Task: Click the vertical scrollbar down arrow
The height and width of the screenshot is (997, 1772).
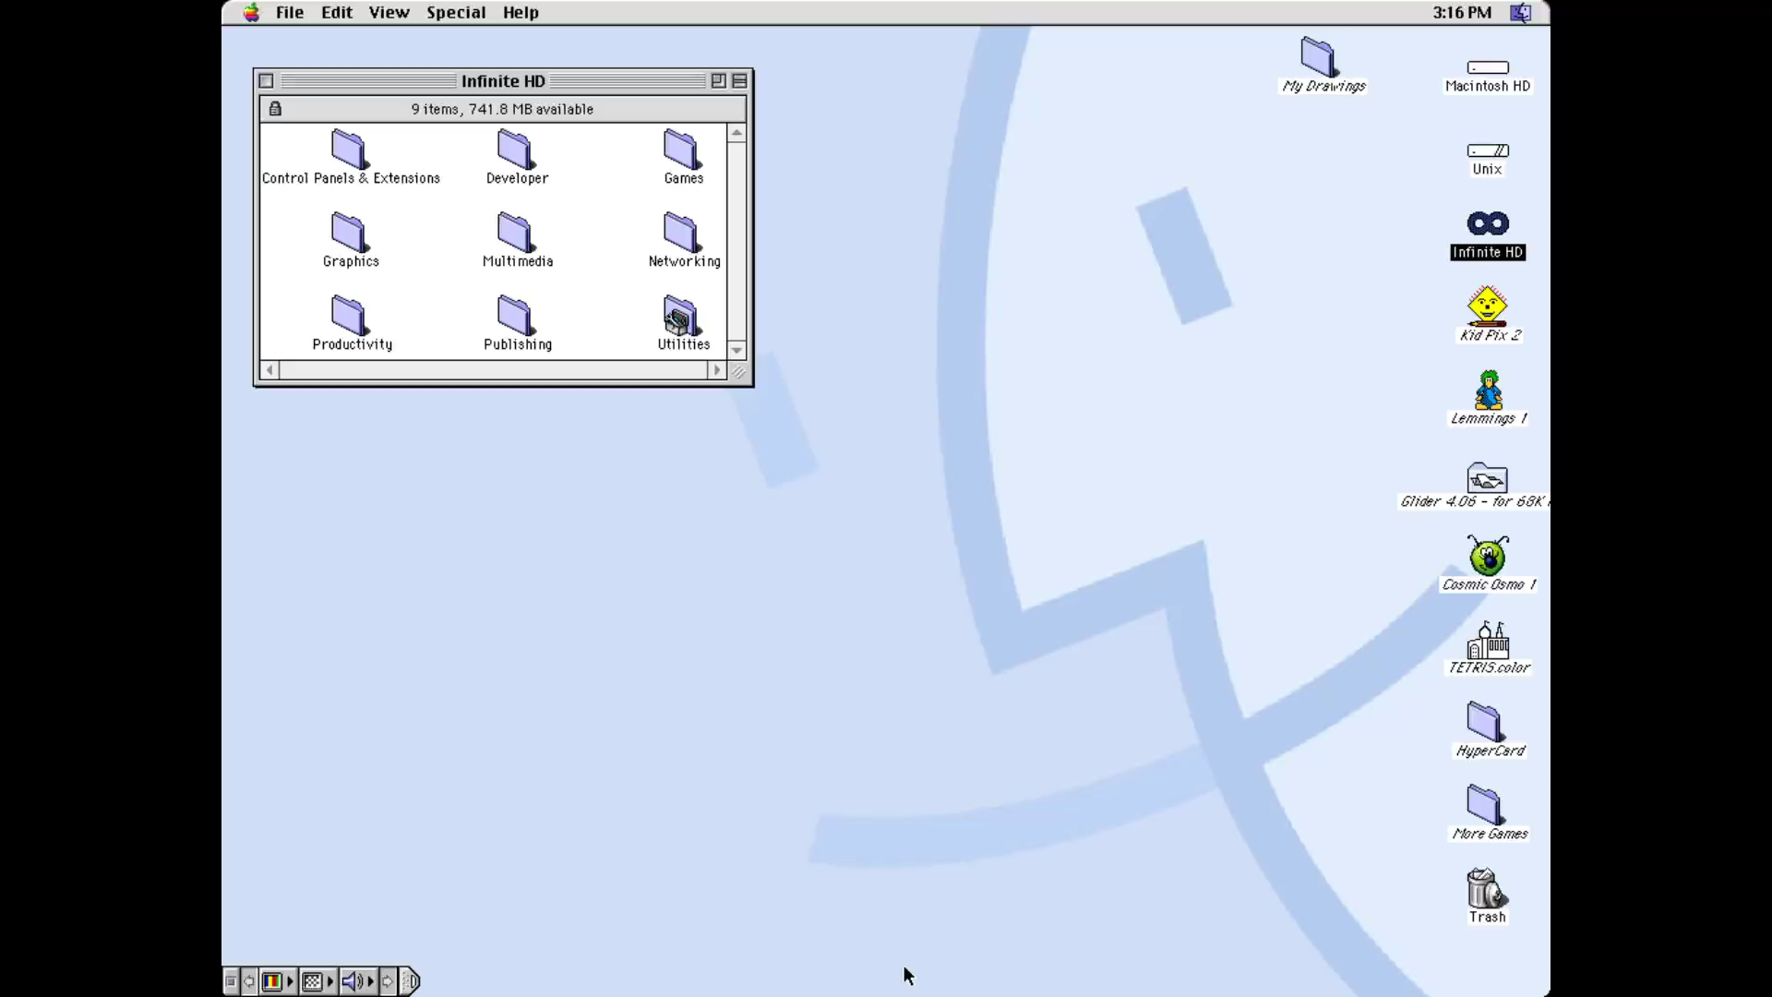Action: coord(736,351)
